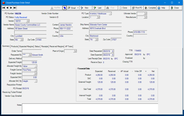Go to the previous record
Image resolution: width=184 pixels, height=116 pixels.
point(7,8)
